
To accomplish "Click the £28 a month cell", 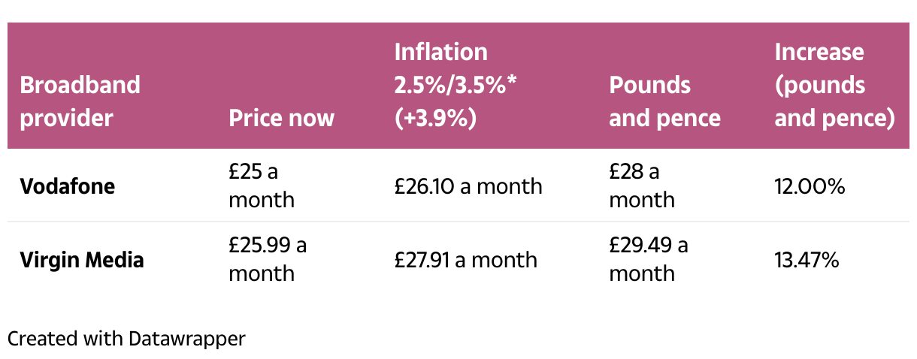I will pos(642,186).
